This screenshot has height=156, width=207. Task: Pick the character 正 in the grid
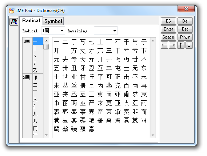click(x=118, y=77)
